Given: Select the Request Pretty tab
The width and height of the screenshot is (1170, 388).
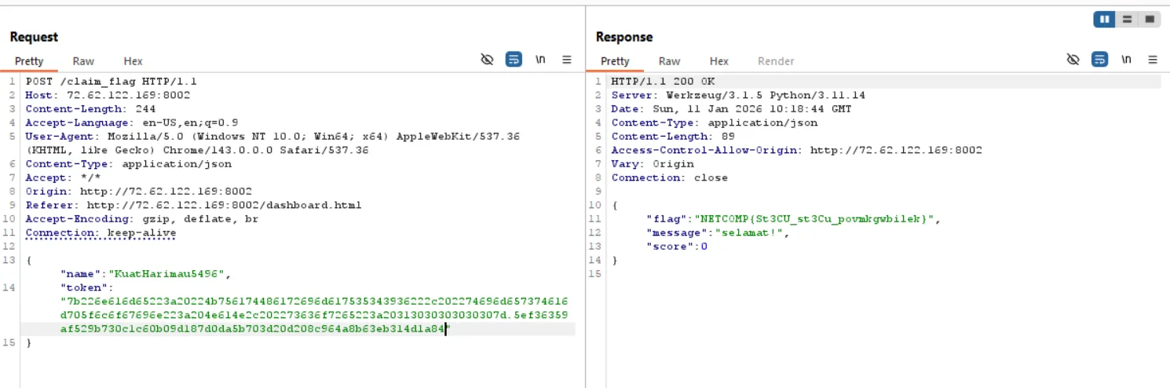Looking at the screenshot, I should pyautogui.click(x=29, y=61).
